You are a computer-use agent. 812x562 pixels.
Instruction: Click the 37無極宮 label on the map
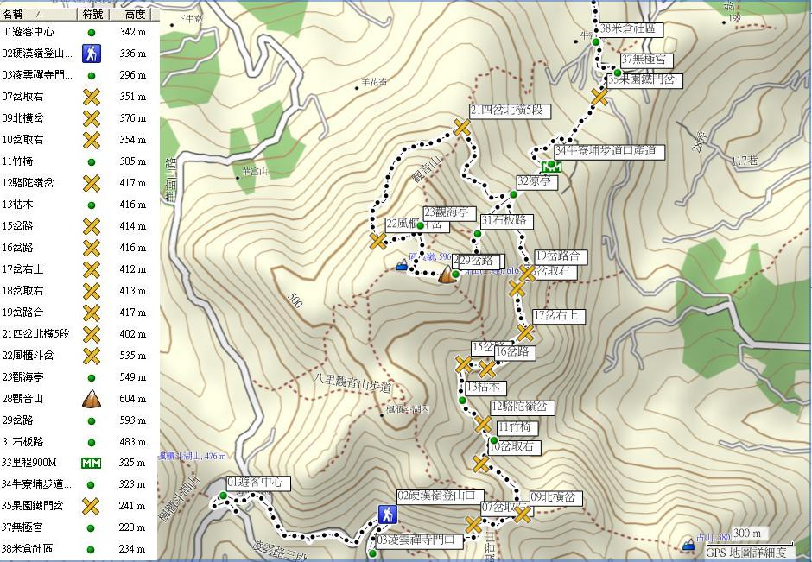[646, 60]
